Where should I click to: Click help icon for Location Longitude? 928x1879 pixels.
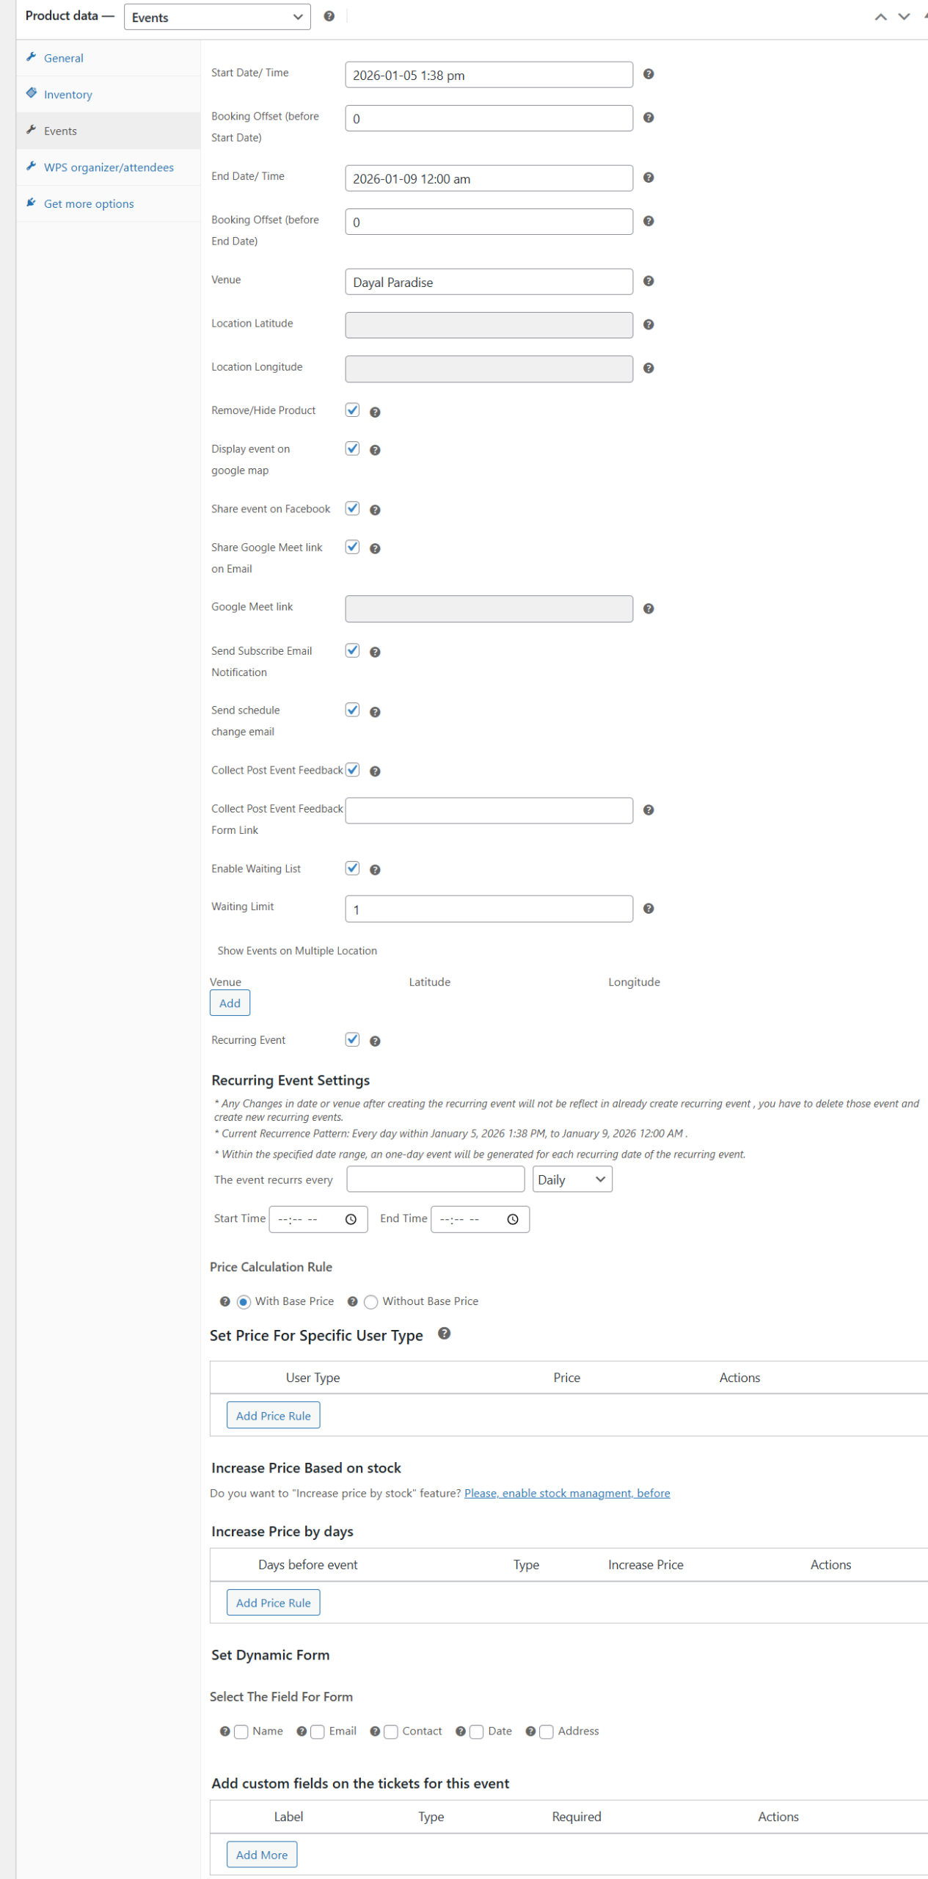648,368
